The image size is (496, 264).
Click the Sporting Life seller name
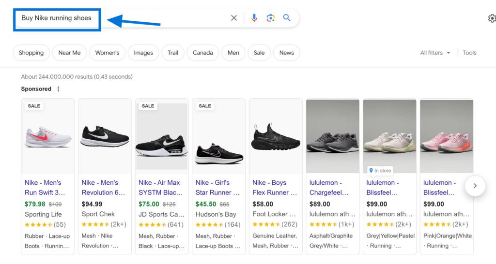click(x=43, y=214)
